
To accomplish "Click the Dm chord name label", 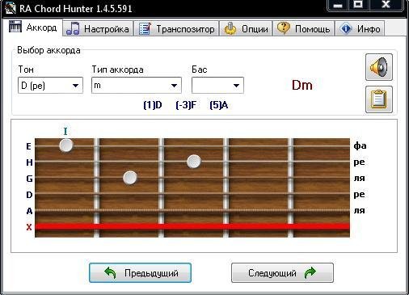I will 302,85.
